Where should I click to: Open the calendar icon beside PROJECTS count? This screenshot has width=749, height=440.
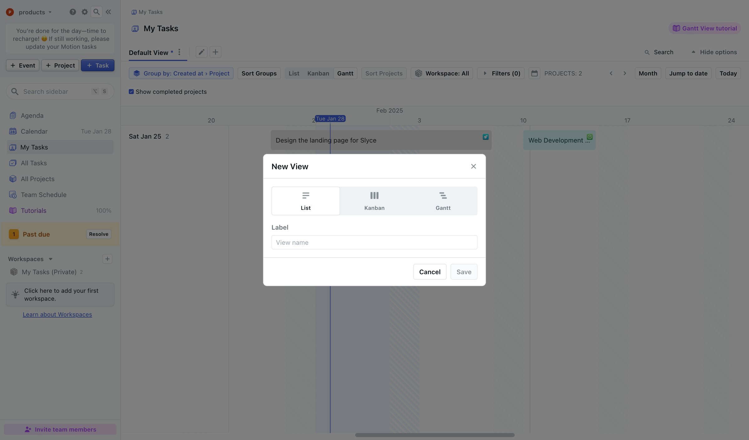pos(534,73)
